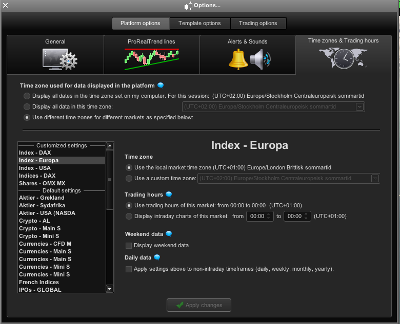Select Index - Europa in the list
Screen dimensions: 400x324
point(62,160)
